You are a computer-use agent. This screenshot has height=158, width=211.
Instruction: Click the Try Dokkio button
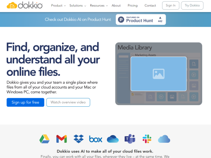[x=192, y=5]
